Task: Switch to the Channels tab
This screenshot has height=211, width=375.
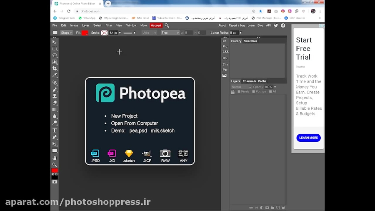Action: coord(249,81)
